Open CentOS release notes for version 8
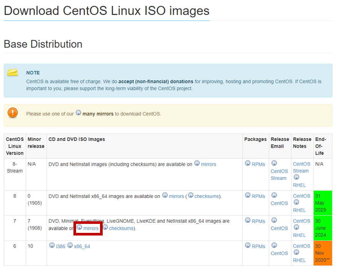Image resolution: width=338 pixels, height=270 pixels. 301,196
